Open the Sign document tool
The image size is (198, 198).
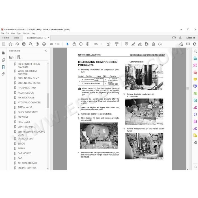click(x=140, y=44)
